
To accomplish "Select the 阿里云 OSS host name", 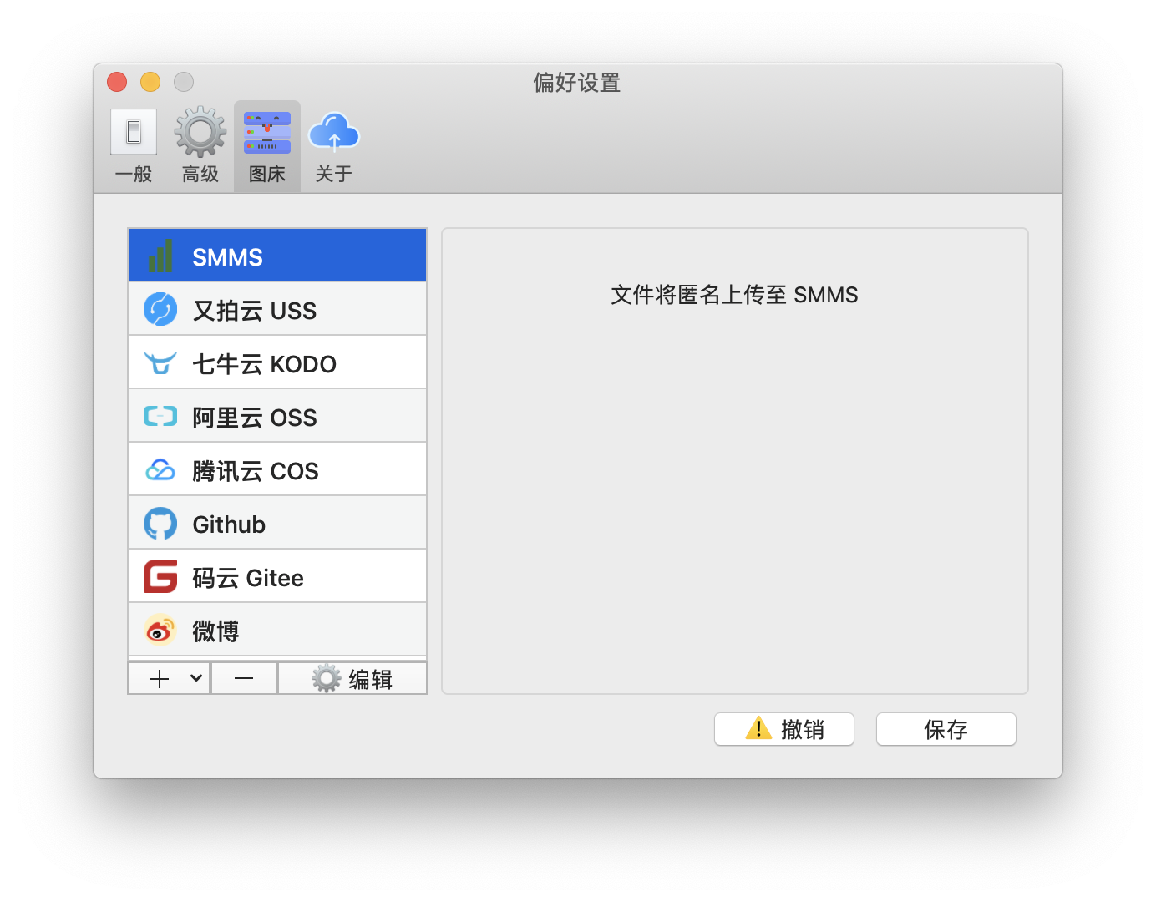I will (255, 418).
